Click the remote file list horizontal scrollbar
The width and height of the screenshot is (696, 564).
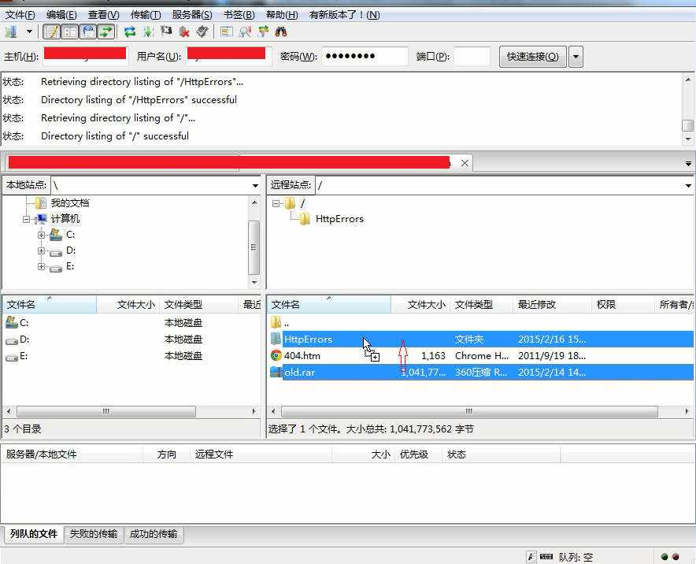click(x=469, y=412)
